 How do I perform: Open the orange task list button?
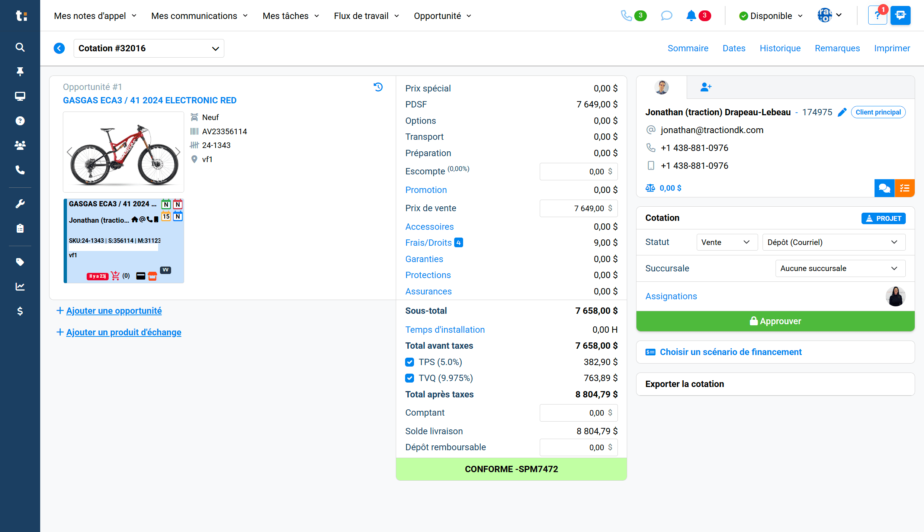click(x=905, y=188)
